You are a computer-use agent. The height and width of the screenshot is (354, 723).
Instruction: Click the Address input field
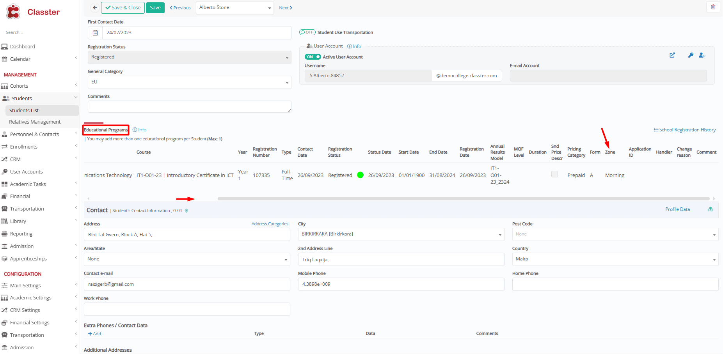[187, 234]
